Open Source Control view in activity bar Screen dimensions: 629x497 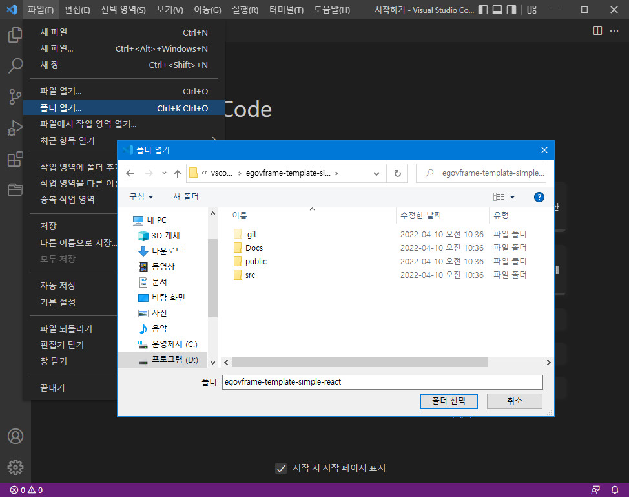[15, 97]
